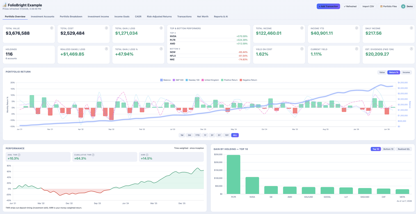Click info icon beside Ann. TWR
The height and width of the screenshot is (214, 416).
coord(19,155)
